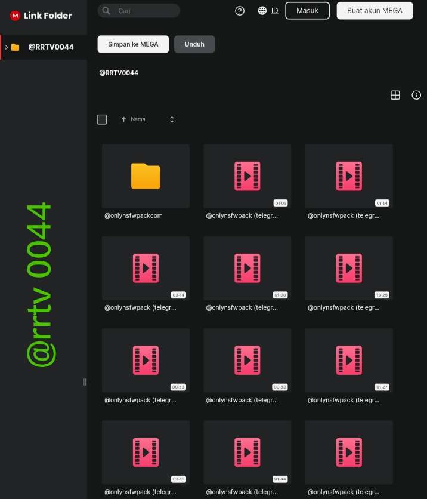Open video with duration 10:25

click(x=349, y=268)
